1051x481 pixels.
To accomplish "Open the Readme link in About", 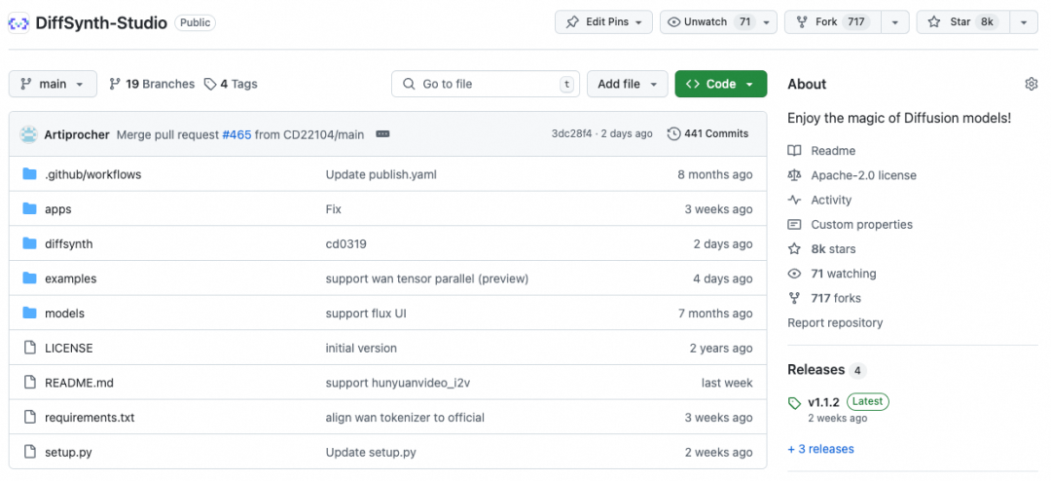I will [833, 151].
